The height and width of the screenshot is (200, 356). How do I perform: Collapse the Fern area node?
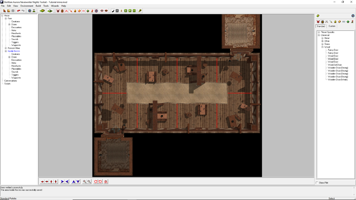pos(6,19)
